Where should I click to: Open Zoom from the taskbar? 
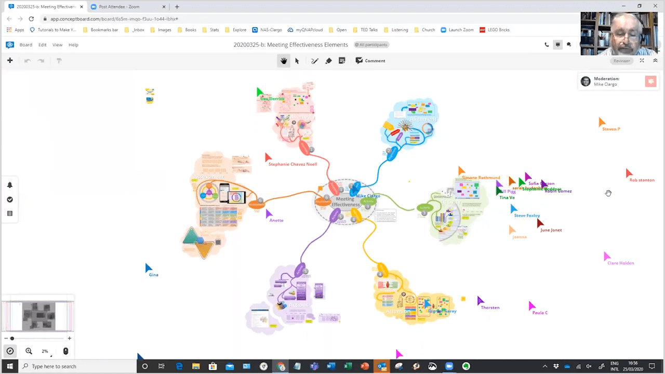pyautogui.click(x=449, y=366)
